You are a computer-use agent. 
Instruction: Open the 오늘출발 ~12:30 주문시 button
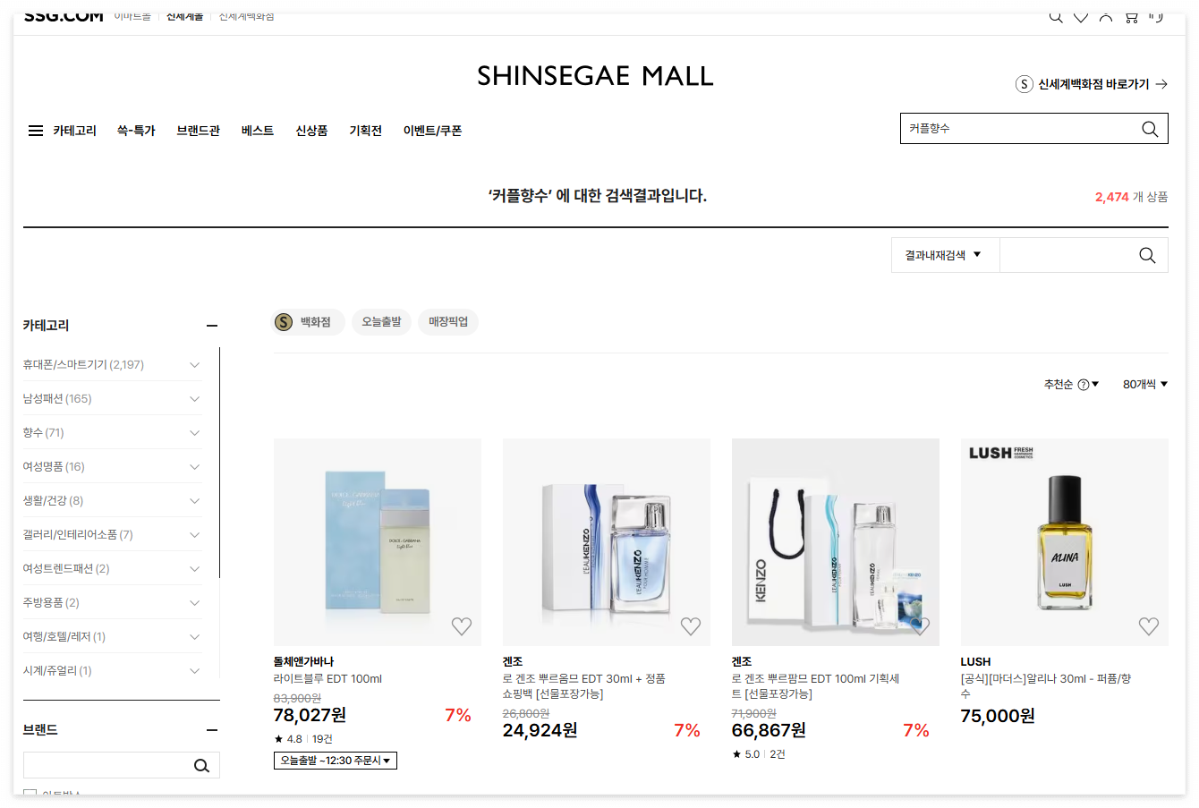[x=336, y=761]
